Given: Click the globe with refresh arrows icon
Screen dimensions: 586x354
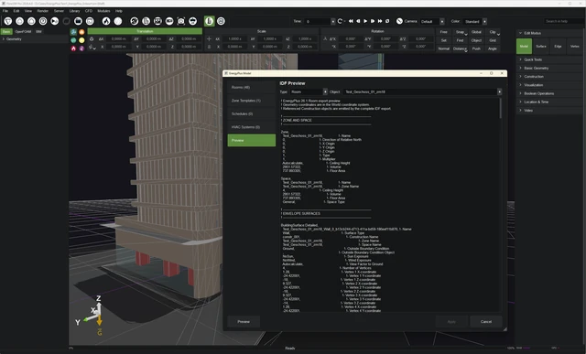Looking at the screenshot, I should (x=135, y=21).
